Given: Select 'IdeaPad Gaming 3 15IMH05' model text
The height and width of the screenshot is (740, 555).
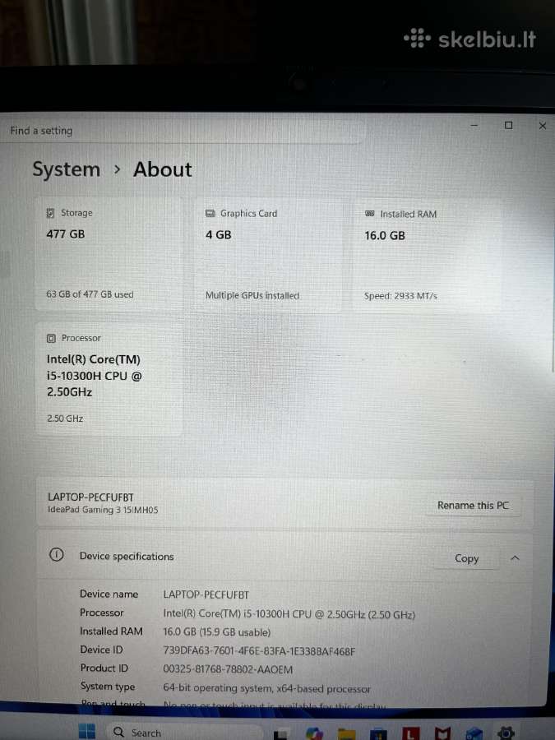Looking at the screenshot, I should [103, 510].
